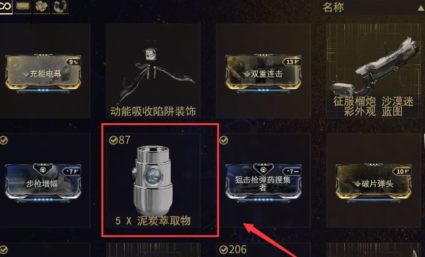The height and width of the screenshot is (257, 425).
Task: Choose the 动能吸收陷阱装饰 decoration item
Action: [153, 71]
